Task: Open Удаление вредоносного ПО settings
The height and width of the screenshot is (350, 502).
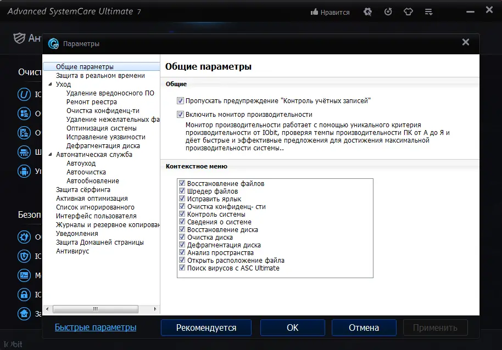Action: pos(110,93)
